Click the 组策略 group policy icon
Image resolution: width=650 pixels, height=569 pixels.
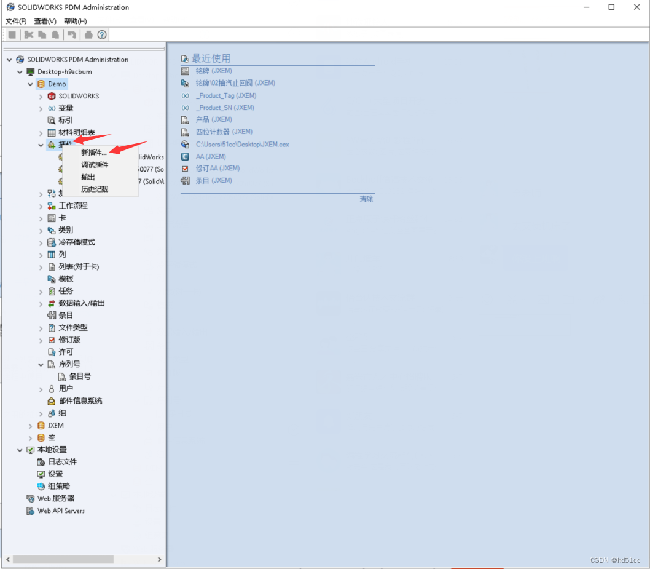point(41,487)
